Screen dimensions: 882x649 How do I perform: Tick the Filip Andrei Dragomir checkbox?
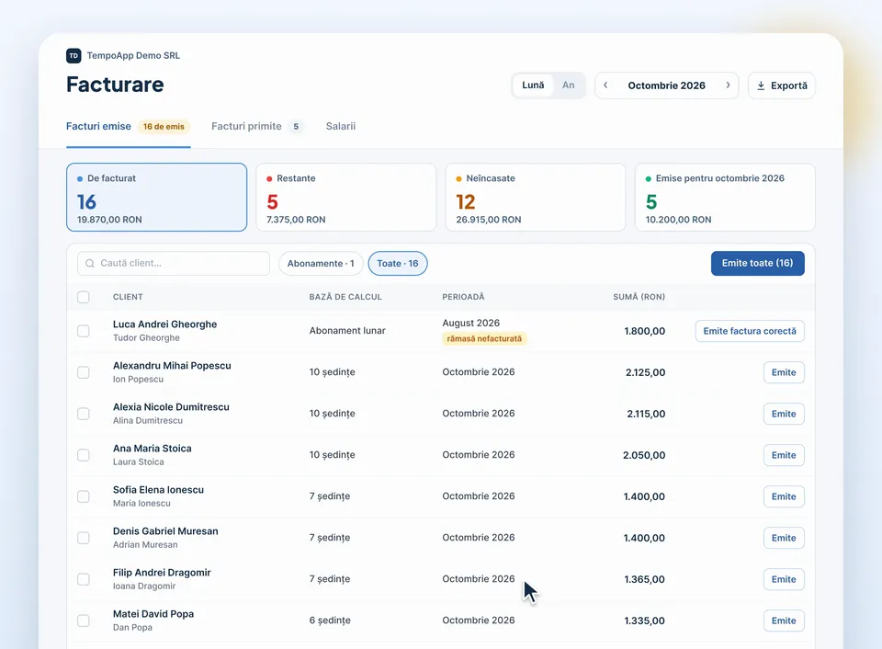(84, 579)
